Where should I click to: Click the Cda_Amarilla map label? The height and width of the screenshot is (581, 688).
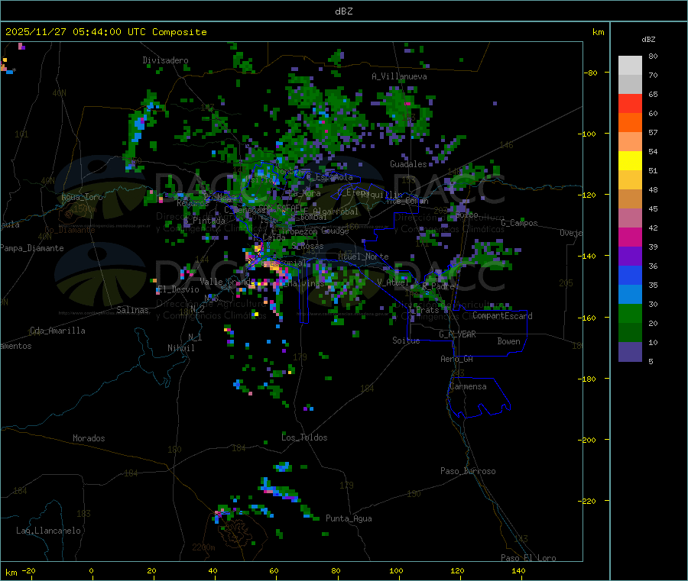click(57, 331)
